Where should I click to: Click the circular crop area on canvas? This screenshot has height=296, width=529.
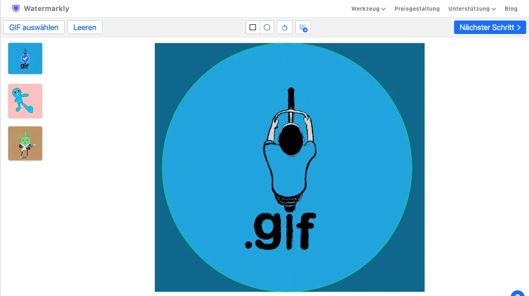(287, 167)
